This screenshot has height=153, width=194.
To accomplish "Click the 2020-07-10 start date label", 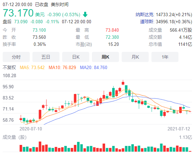I will pyautogui.click(x=31, y=129).
